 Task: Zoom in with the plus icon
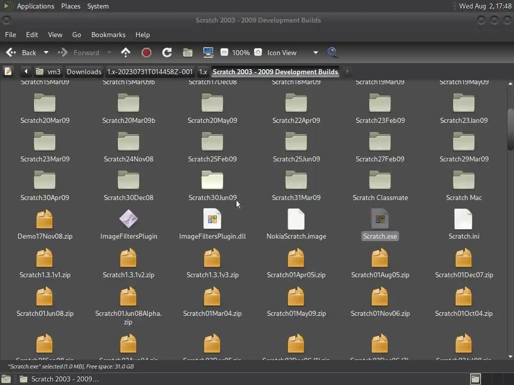coord(258,52)
